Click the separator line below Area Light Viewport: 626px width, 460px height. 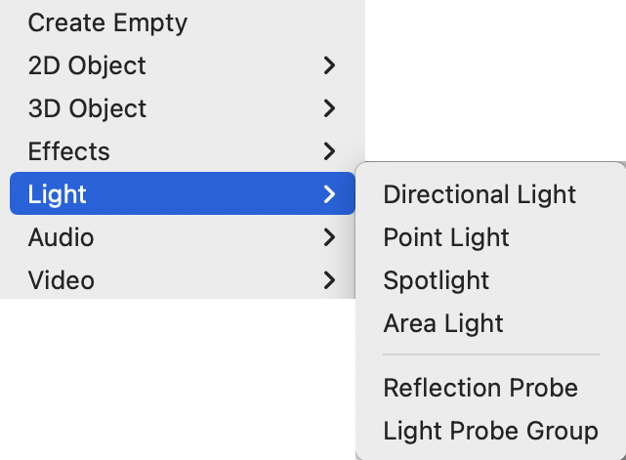tap(490, 355)
